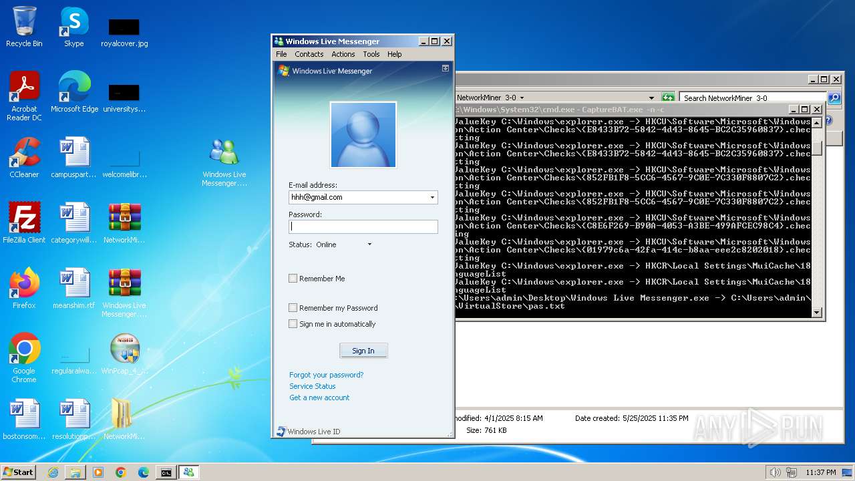Viewport: 855px width, 481px height.
Task: Open categorywill Word document icon
Action: pos(74,223)
